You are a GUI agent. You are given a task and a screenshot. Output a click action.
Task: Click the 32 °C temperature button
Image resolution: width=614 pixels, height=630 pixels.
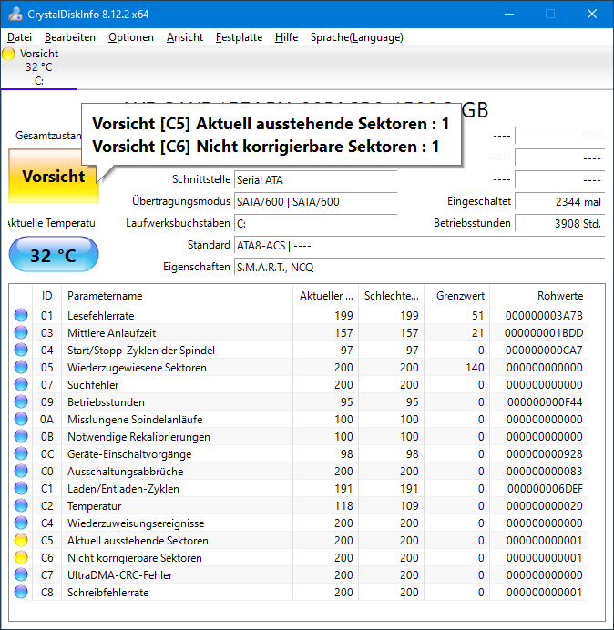pyautogui.click(x=54, y=255)
